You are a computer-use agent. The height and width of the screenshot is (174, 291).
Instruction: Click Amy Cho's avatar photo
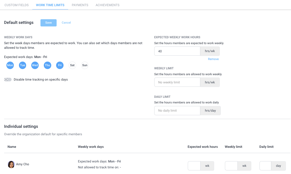11,164
